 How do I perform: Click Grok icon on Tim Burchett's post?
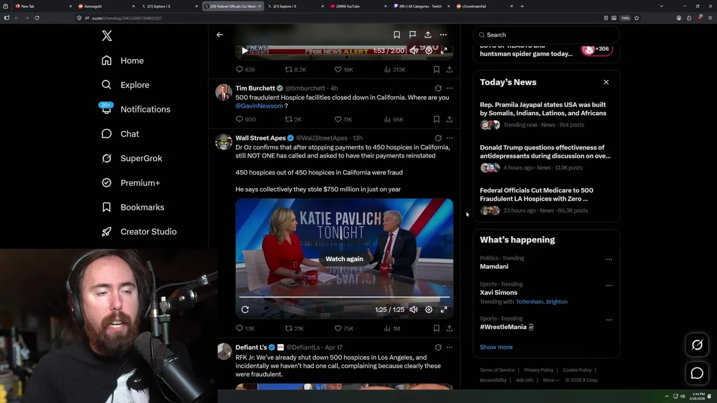pos(438,88)
